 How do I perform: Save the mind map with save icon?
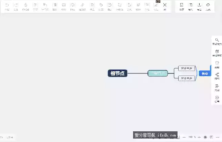182,7
